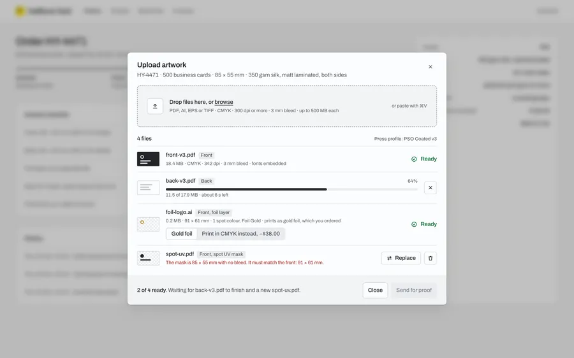Delete spot-uv.pdf with the trash icon
The image size is (574, 358).
pos(430,258)
